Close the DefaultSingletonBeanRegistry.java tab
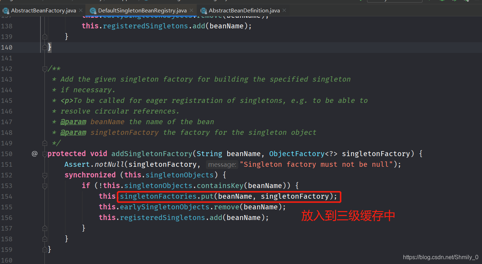The image size is (482, 264). click(x=192, y=11)
